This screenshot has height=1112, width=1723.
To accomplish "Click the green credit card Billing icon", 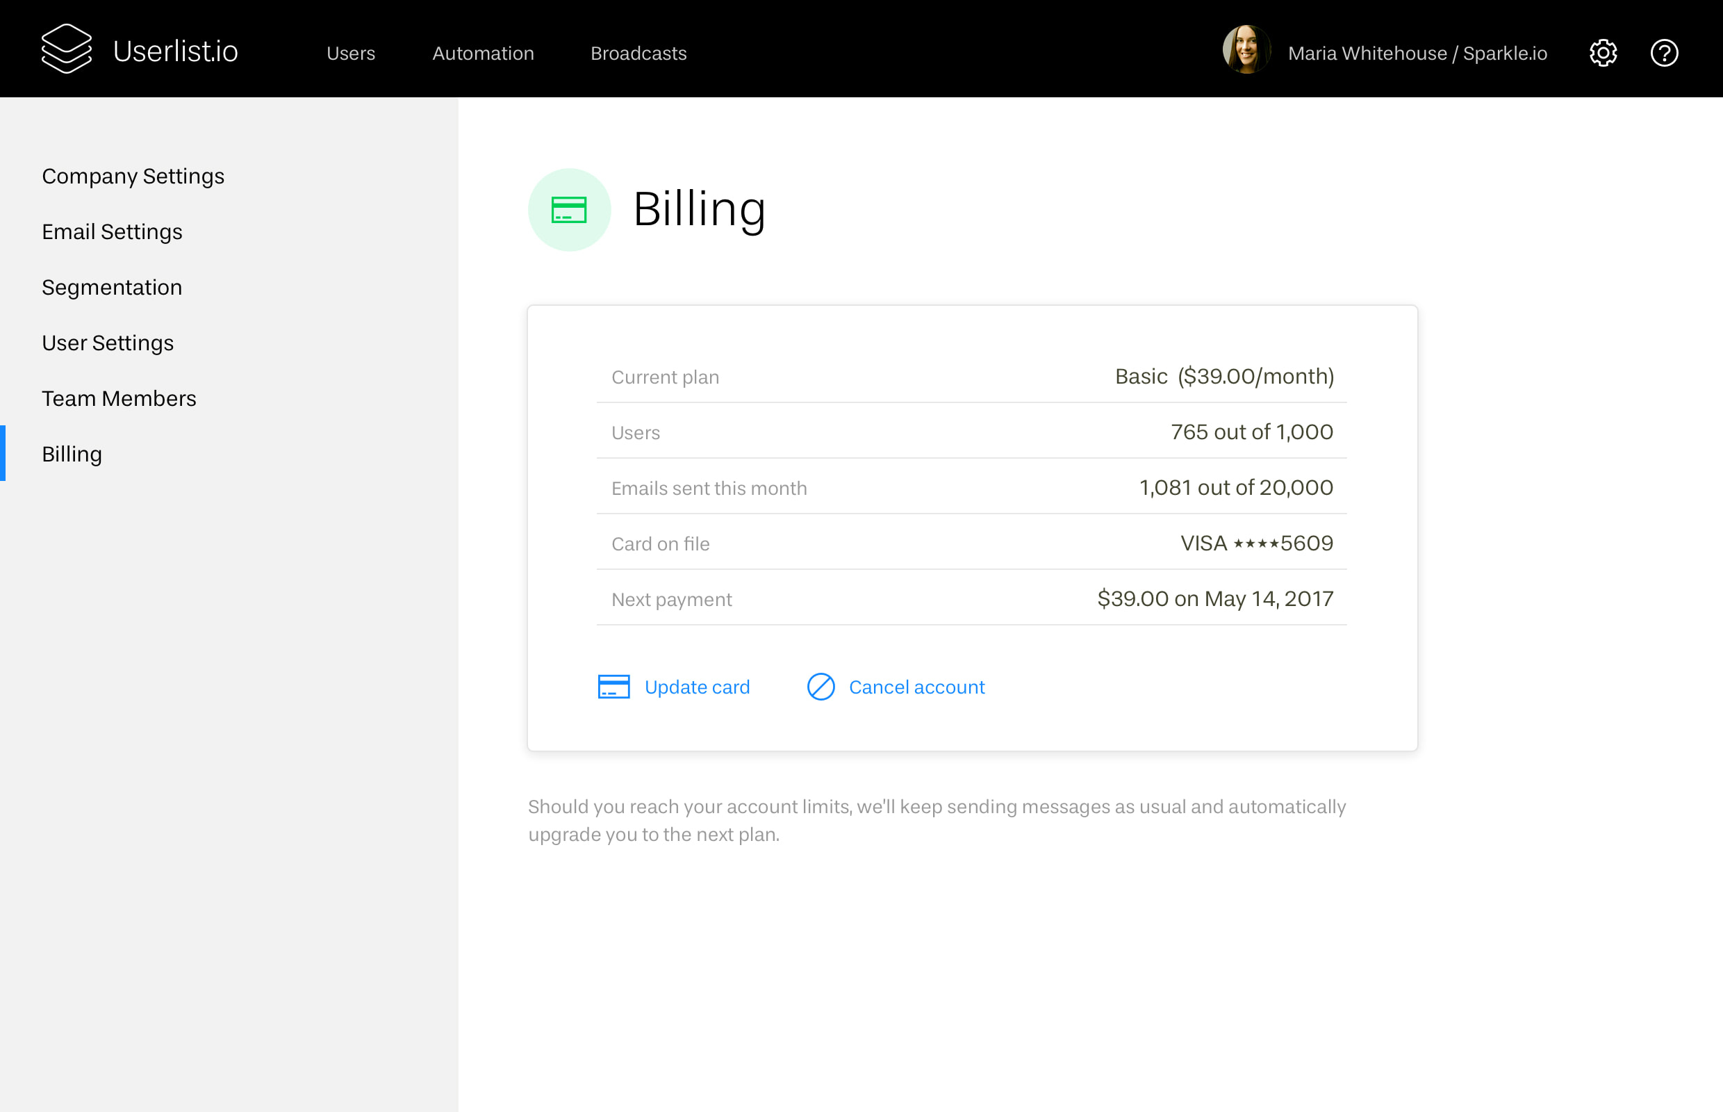I will click(x=570, y=209).
